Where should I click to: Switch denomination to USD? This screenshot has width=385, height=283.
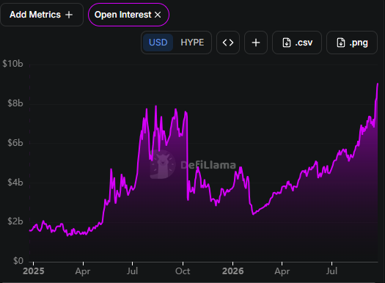[158, 43]
